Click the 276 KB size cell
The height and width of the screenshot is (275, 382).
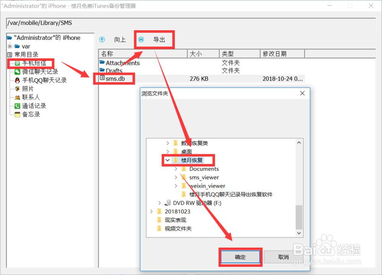pos(199,79)
